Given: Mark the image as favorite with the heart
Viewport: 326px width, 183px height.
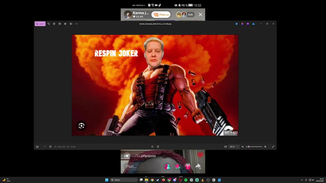Looking at the screenshot, I should tap(45, 147).
